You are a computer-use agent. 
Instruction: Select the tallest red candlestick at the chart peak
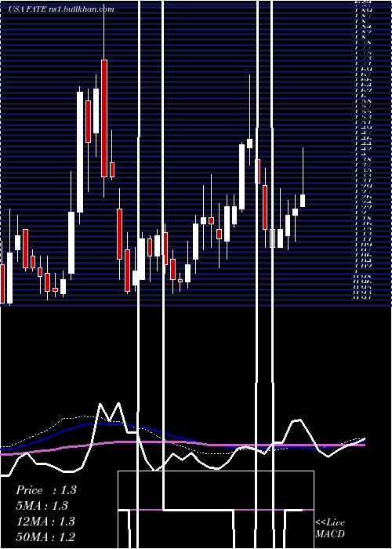[x=104, y=118]
